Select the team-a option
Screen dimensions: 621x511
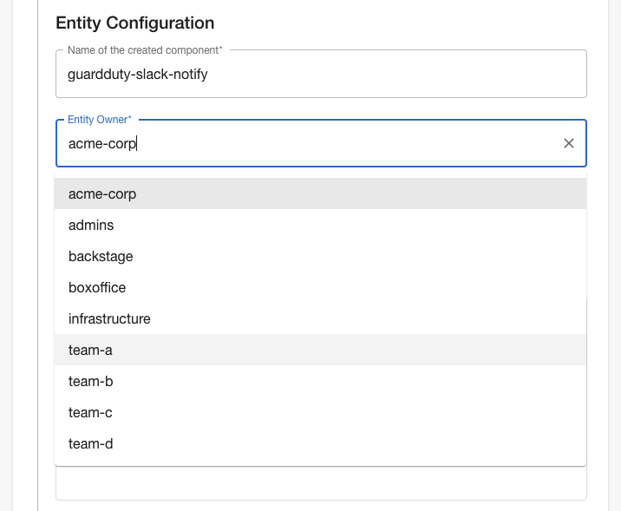click(x=90, y=350)
